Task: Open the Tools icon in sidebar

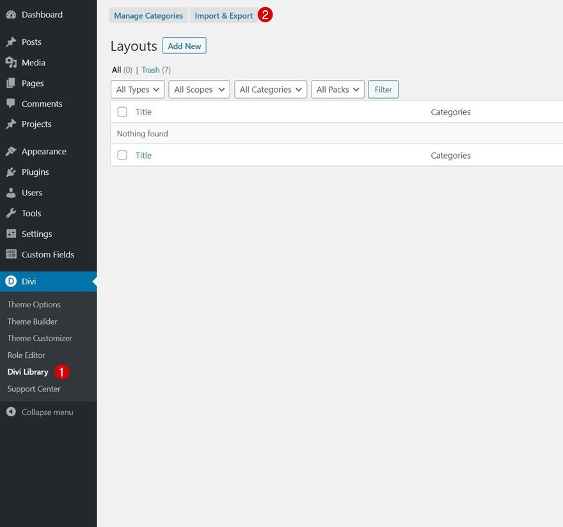Action: [x=12, y=213]
